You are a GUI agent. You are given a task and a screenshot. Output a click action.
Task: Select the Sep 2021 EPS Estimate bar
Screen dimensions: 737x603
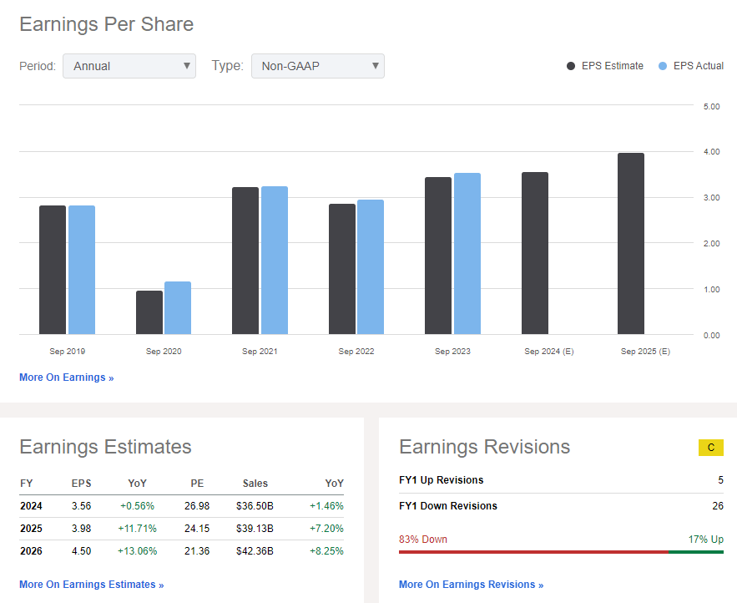click(245, 261)
